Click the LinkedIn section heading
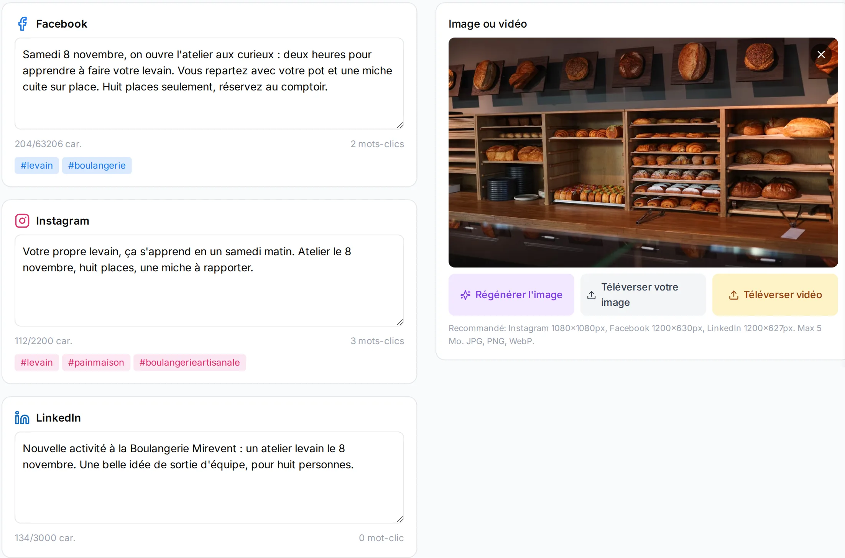Image resolution: width=845 pixels, height=558 pixels. click(58, 418)
